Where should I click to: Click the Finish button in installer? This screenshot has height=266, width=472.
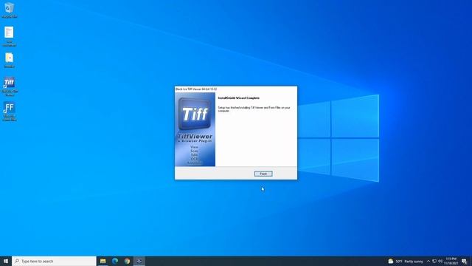(263, 174)
